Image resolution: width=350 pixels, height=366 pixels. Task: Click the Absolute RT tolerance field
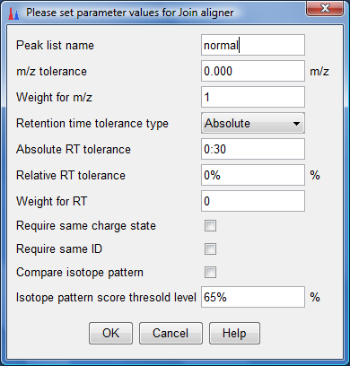[x=253, y=149]
